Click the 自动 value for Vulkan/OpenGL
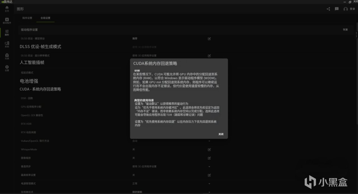358x194 pixels. coord(135,141)
